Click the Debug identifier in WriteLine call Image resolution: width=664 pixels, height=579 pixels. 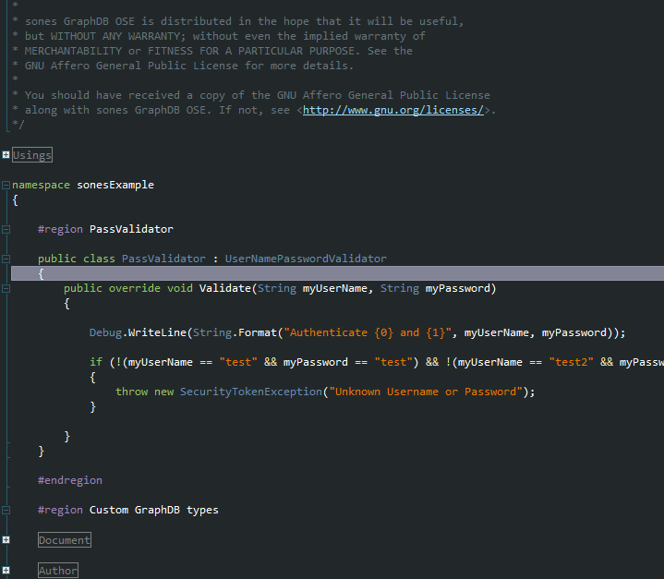(105, 333)
